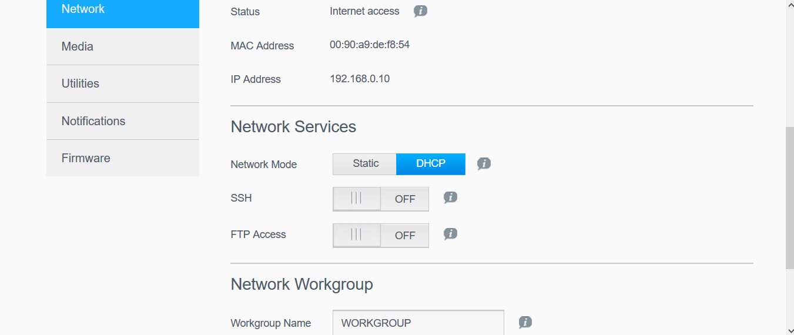Viewport: 794px width, 335px height.
Task: Select Static network mode
Action: 365,164
